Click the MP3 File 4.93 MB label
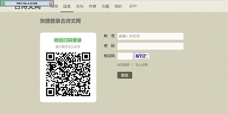 click(x=27, y=4)
